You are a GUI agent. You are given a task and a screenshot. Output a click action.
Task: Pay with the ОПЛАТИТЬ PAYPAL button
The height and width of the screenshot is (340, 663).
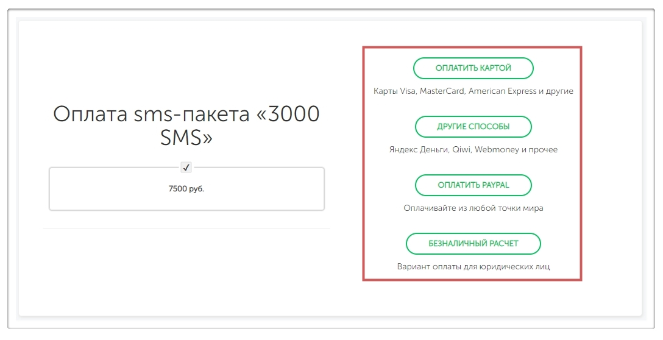(x=473, y=185)
